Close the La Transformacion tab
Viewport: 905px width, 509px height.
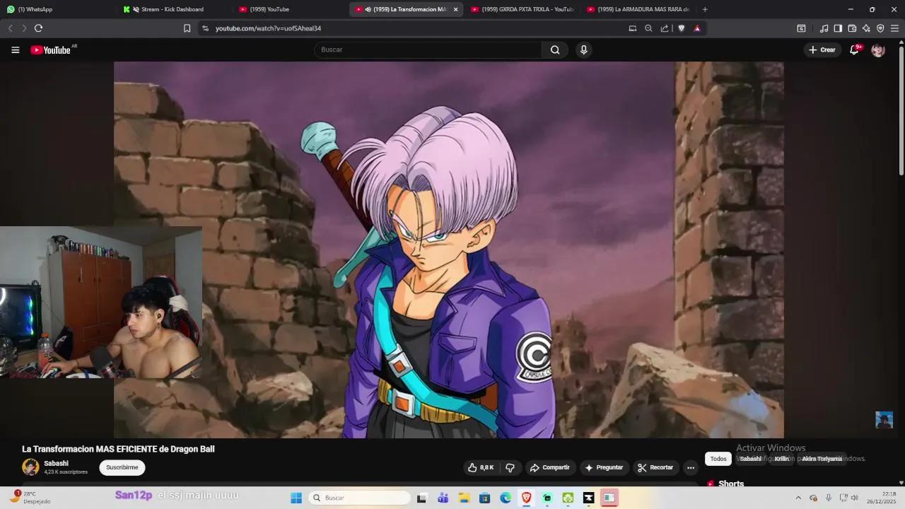point(455,9)
